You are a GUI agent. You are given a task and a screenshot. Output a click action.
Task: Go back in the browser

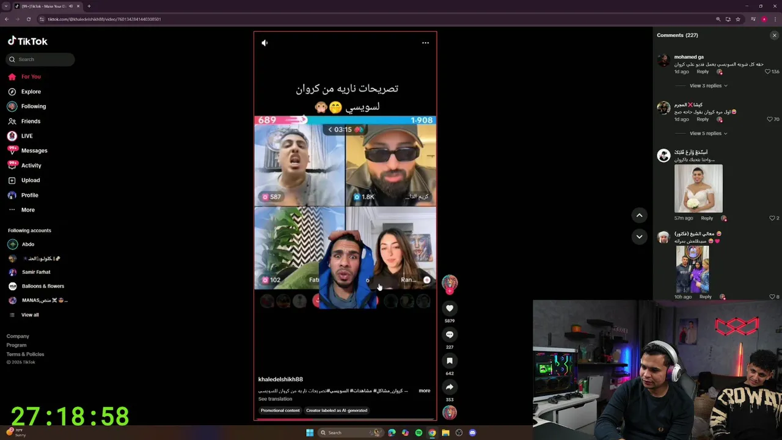point(7,19)
